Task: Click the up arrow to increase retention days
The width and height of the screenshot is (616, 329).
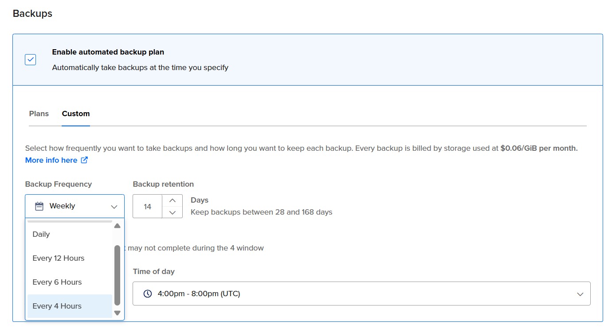Action: click(173, 200)
